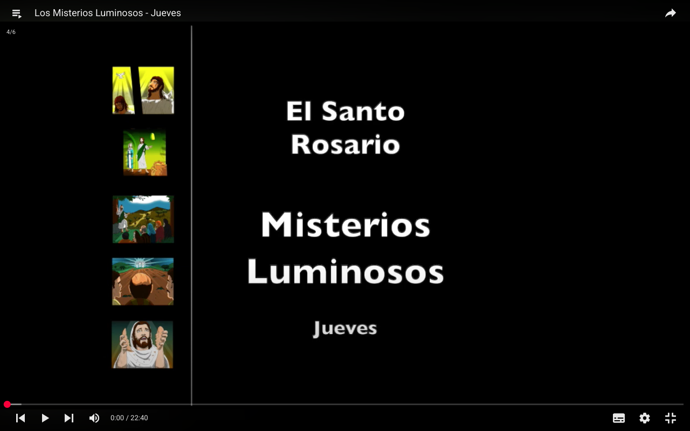Skip to the next video
690x431 pixels.
pos(69,418)
